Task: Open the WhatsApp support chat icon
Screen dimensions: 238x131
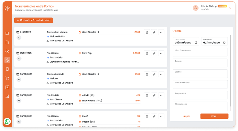Action: [7, 122]
